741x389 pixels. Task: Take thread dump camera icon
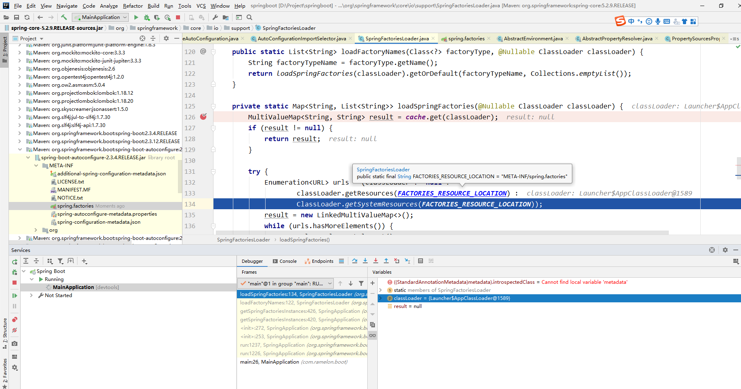coord(15,343)
